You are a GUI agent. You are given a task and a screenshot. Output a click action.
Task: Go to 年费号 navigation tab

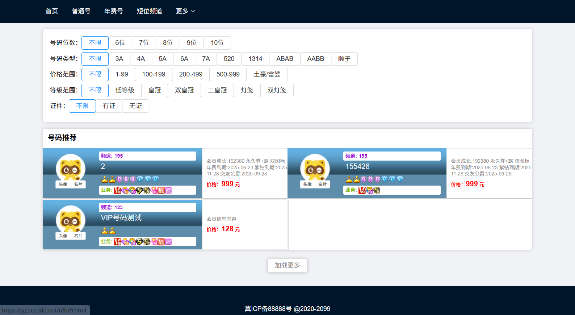pyautogui.click(x=113, y=11)
